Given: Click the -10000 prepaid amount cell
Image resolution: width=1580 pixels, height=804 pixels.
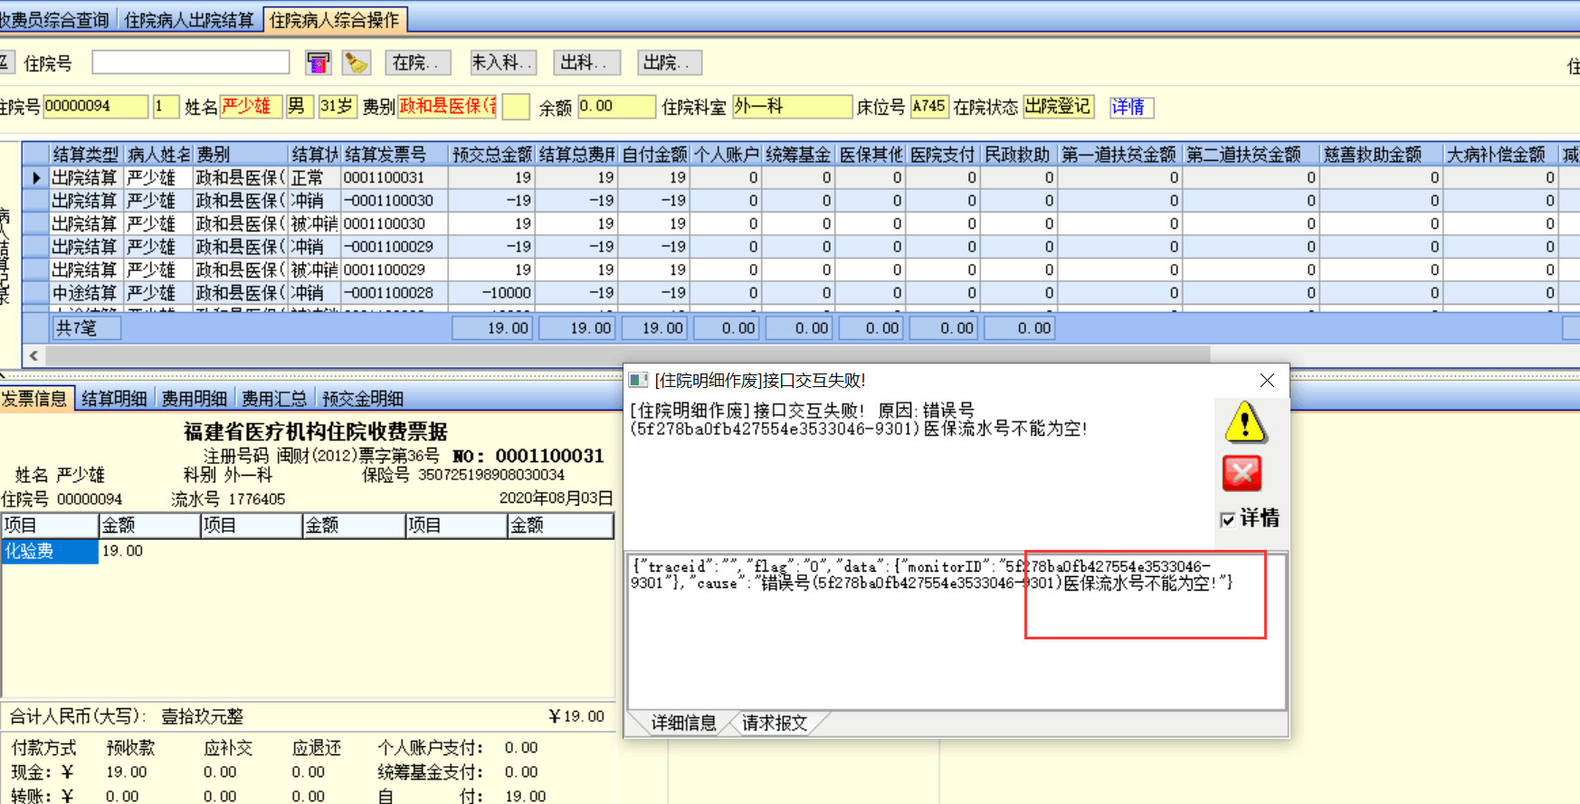Looking at the screenshot, I should pos(492,293).
